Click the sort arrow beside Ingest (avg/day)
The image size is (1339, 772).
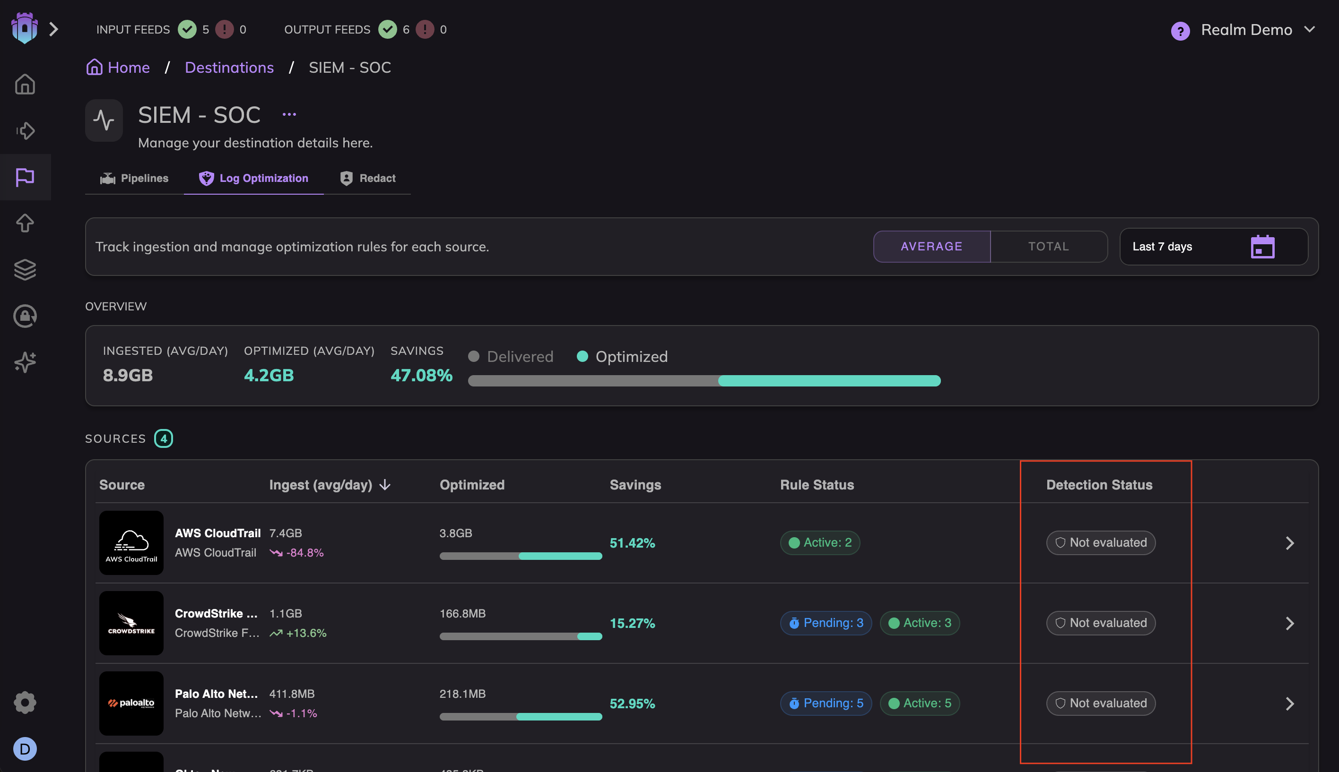[x=385, y=485]
